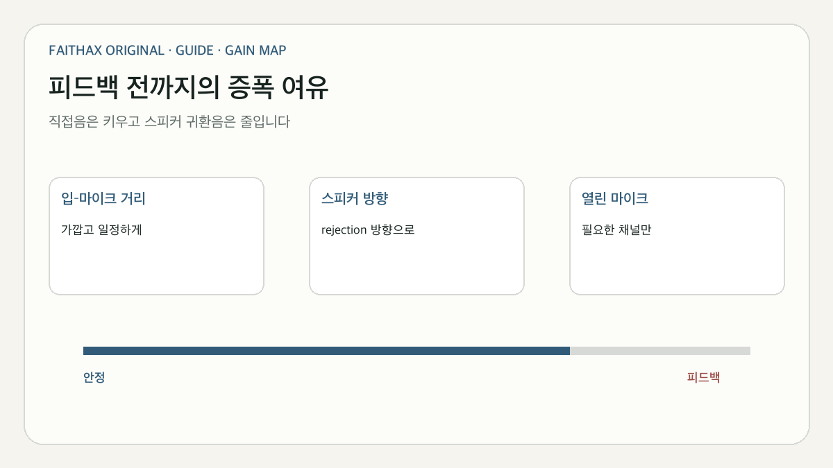Select the 입-마이크 거리 card heading

103,199
